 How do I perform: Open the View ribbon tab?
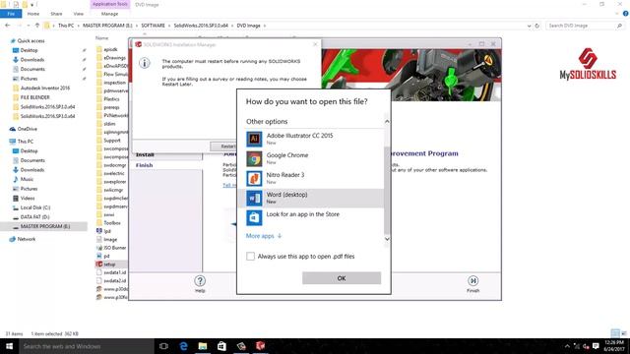tap(79, 14)
